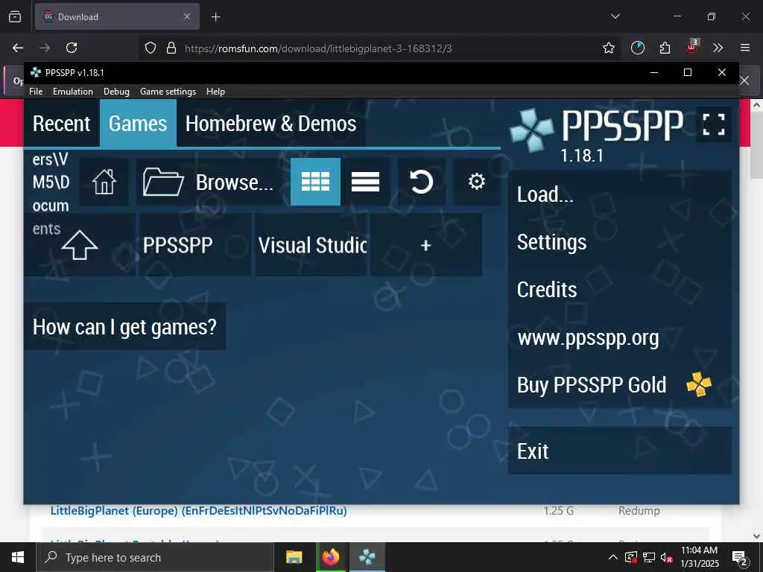Show more Firefox toolbar tools
This screenshot has width=763, height=572.
[x=718, y=48]
